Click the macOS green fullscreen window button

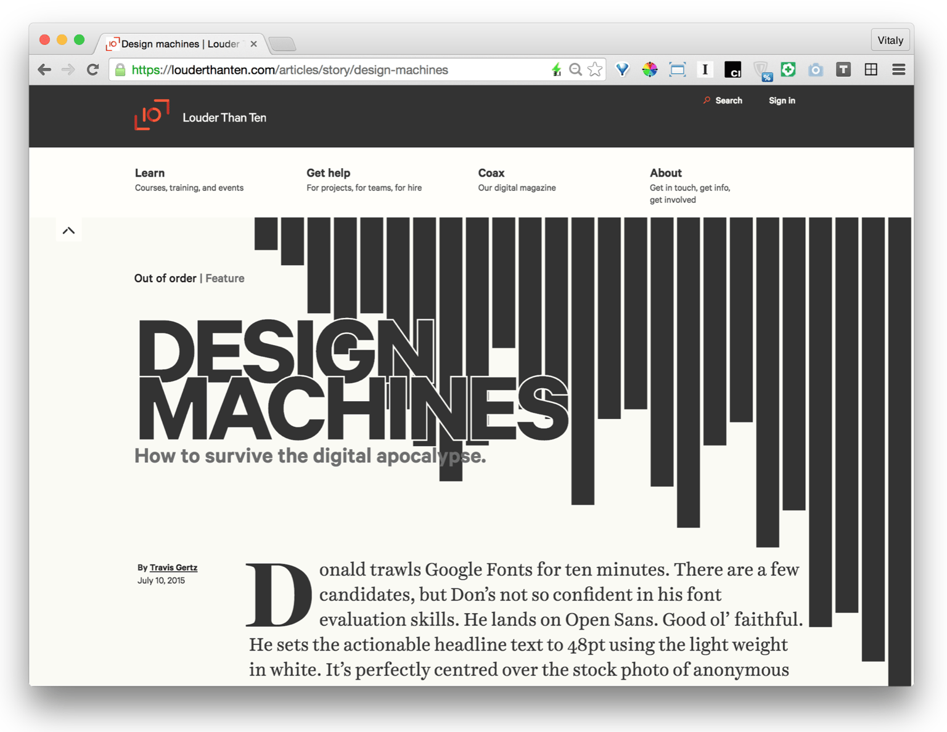(79, 39)
